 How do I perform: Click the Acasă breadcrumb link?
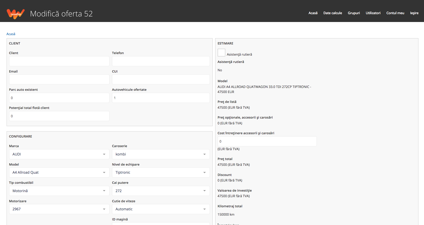(x=11, y=34)
